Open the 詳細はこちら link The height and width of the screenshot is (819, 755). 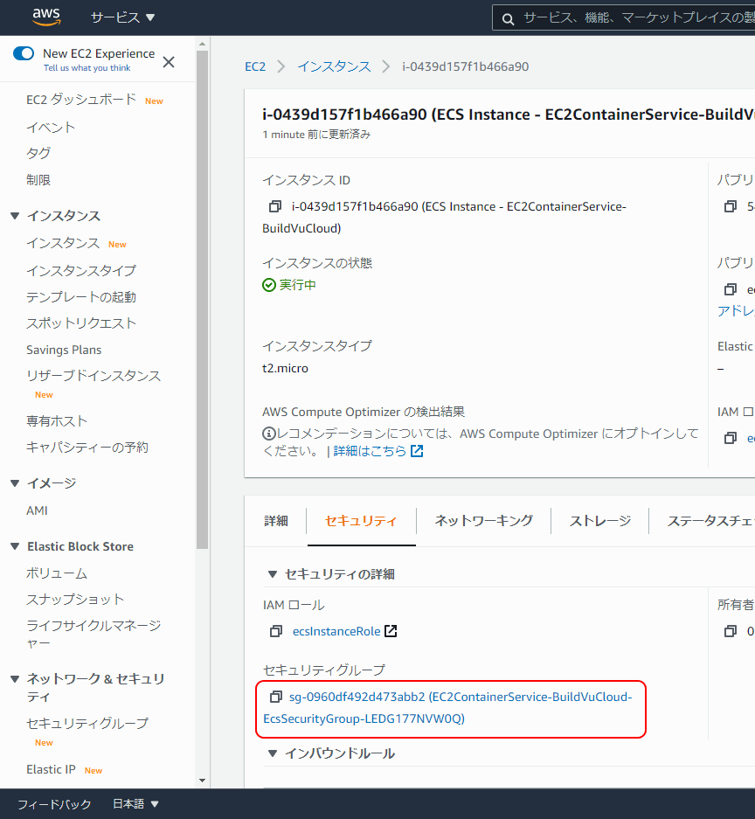coord(370,451)
